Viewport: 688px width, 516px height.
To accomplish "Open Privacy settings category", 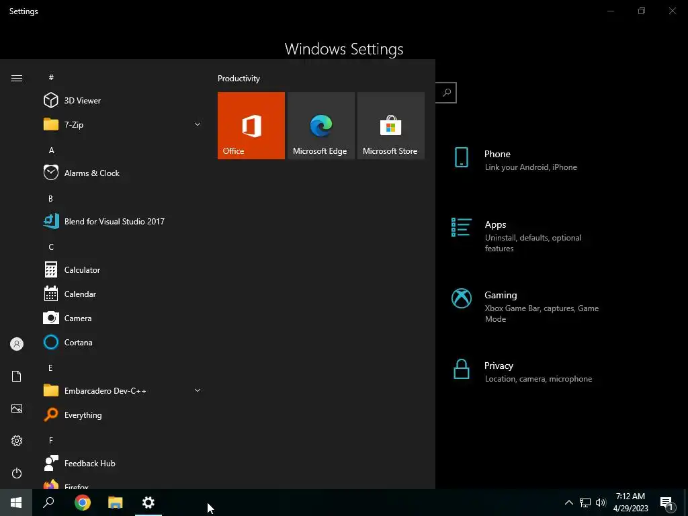I will point(522,371).
